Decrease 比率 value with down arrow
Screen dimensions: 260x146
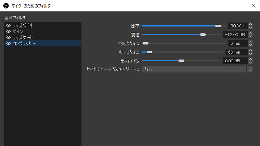250,28
